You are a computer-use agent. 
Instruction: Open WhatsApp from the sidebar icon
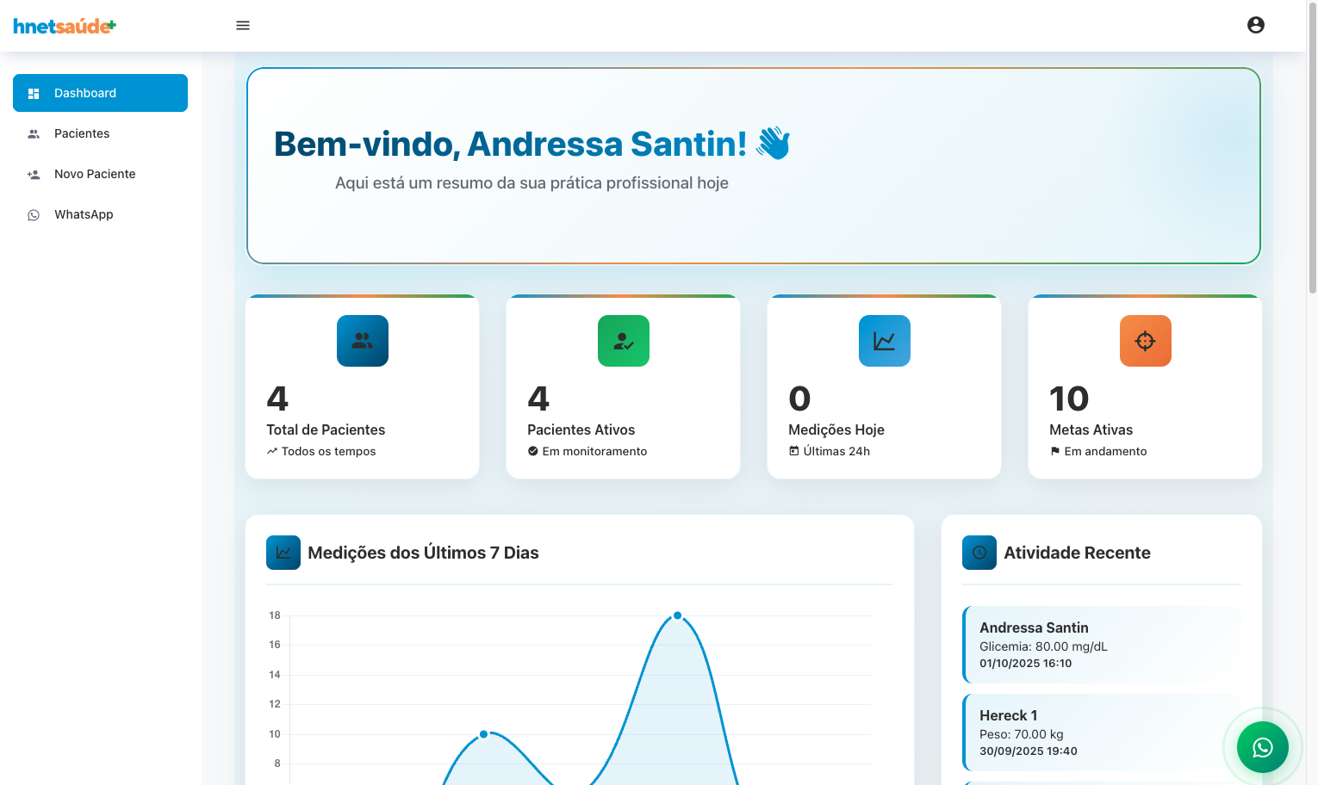(33, 214)
